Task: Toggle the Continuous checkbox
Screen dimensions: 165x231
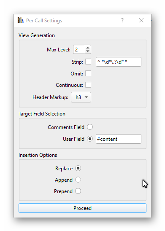Action: click(x=88, y=85)
